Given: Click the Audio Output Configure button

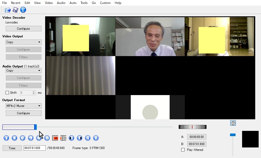Looking at the screenshot, I should pyautogui.click(x=23, y=78).
